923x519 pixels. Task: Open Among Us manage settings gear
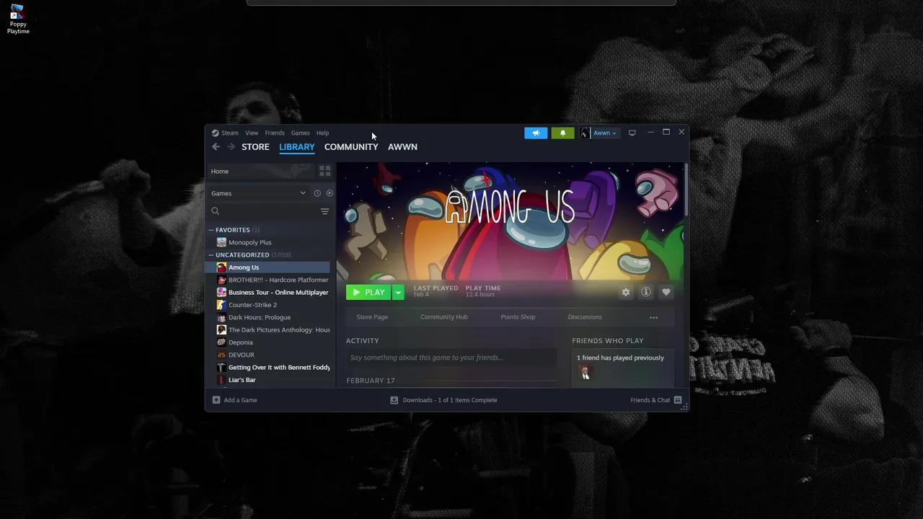626,292
